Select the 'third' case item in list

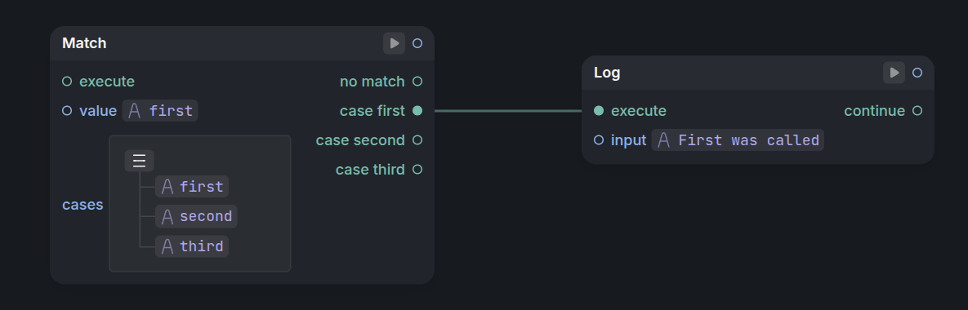192,246
